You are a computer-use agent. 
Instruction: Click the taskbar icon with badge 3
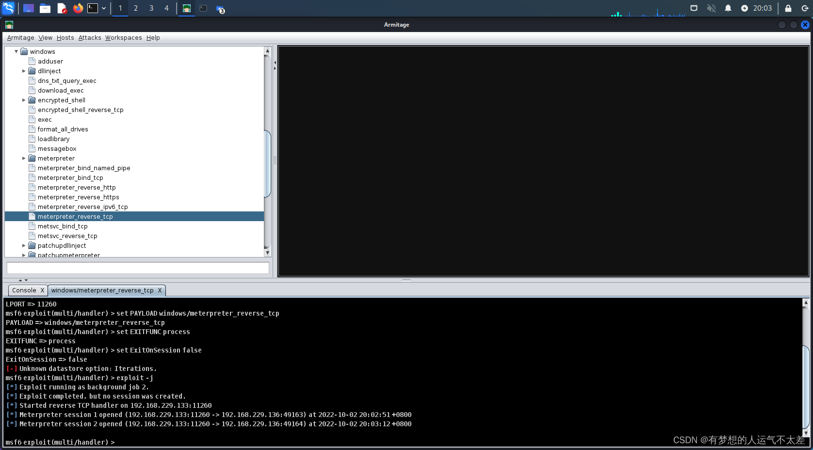coord(220,9)
